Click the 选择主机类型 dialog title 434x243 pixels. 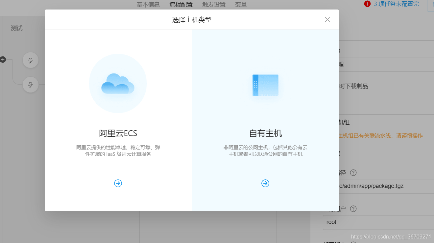tap(192, 20)
